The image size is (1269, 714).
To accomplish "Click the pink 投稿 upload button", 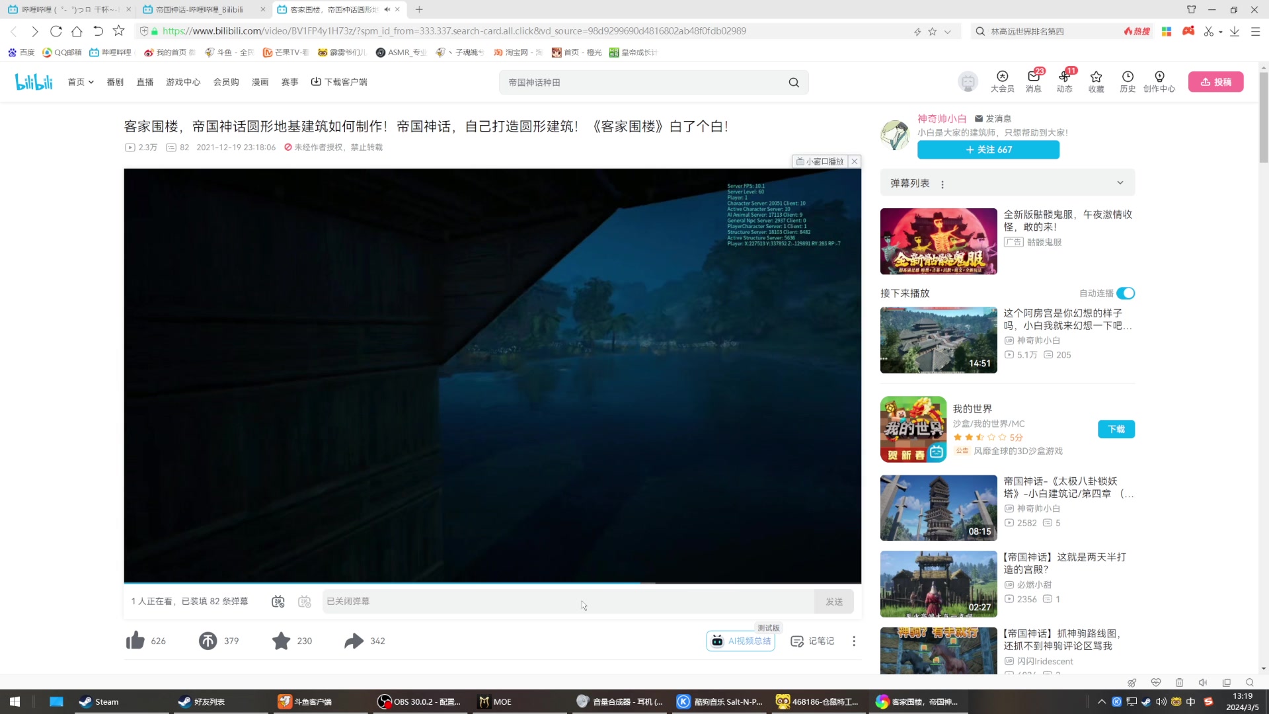I will click(x=1215, y=81).
